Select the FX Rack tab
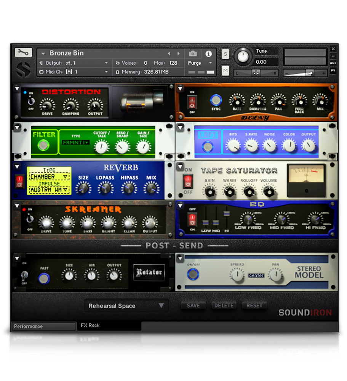347x381 pixels. pos(97,326)
